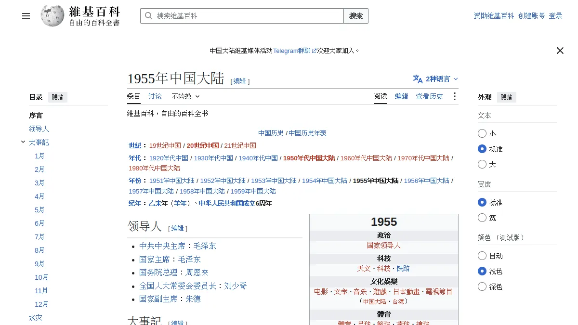
Task: Open the 1920年代中国 link
Action: click(x=169, y=158)
